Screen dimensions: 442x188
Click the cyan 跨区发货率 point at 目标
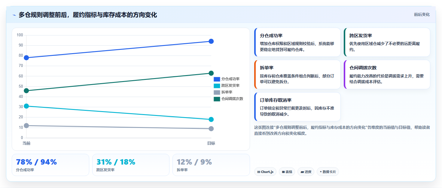pos(211,119)
